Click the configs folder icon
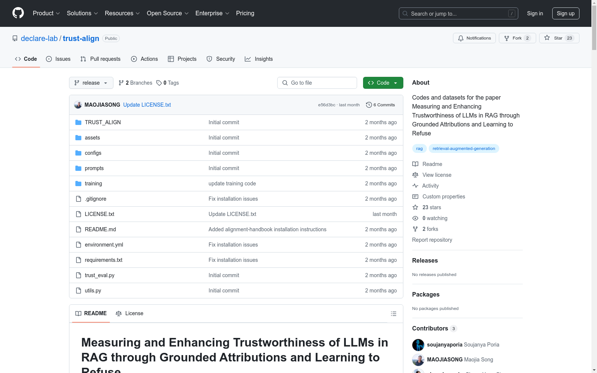Image resolution: width=597 pixels, height=373 pixels. (78, 153)
